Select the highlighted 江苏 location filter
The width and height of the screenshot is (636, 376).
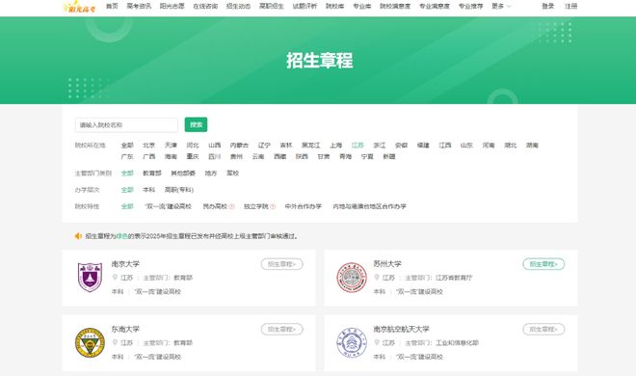[x=358, y=146]
